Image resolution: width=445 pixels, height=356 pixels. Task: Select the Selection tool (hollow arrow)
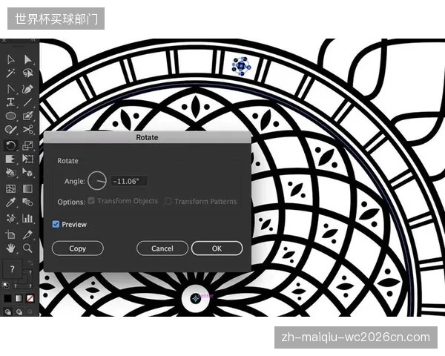click(x=10, y=59)
